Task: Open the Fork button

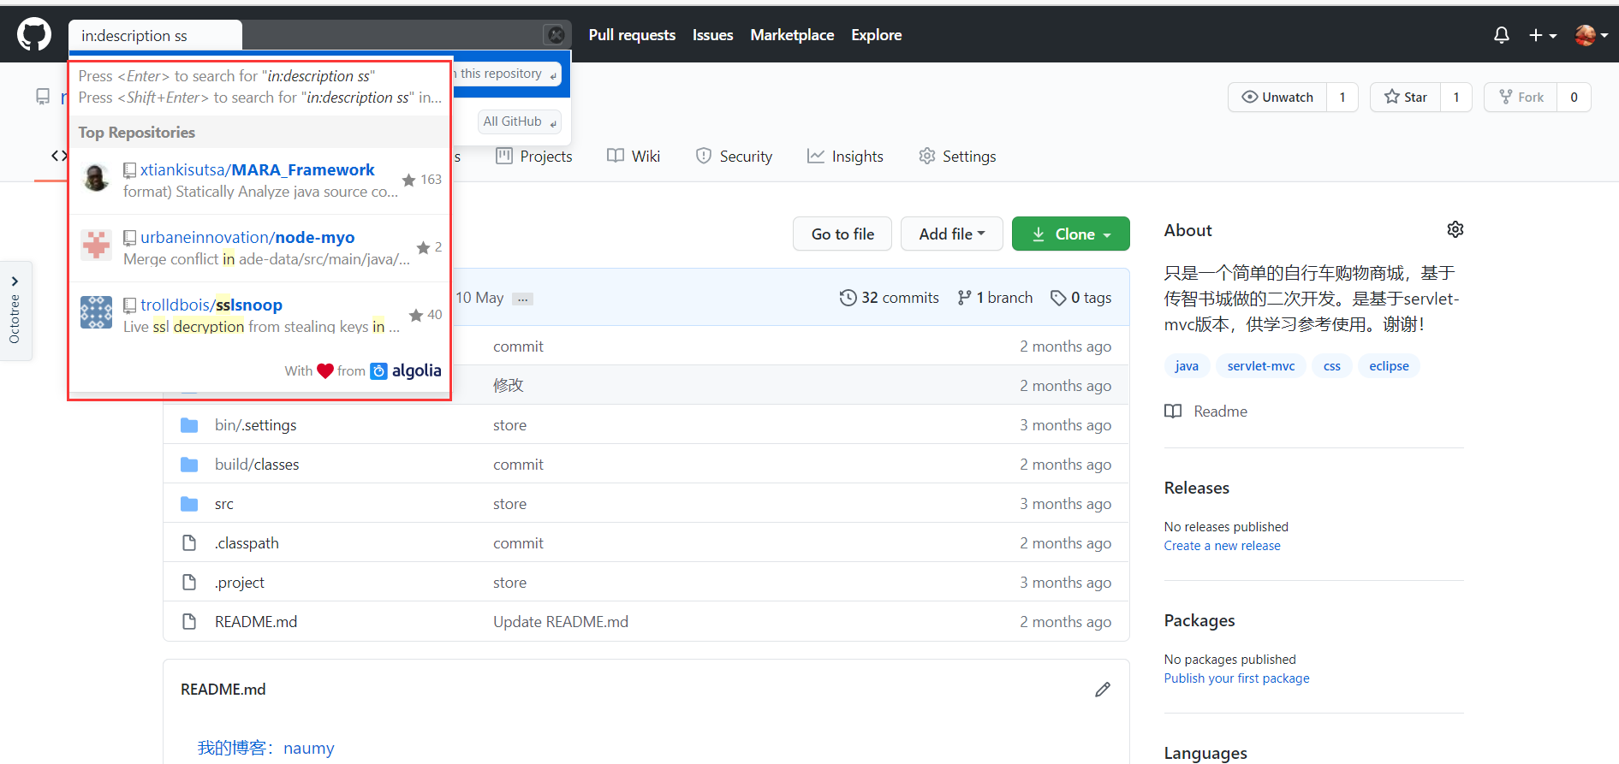Action: (x=1521, y=98)
